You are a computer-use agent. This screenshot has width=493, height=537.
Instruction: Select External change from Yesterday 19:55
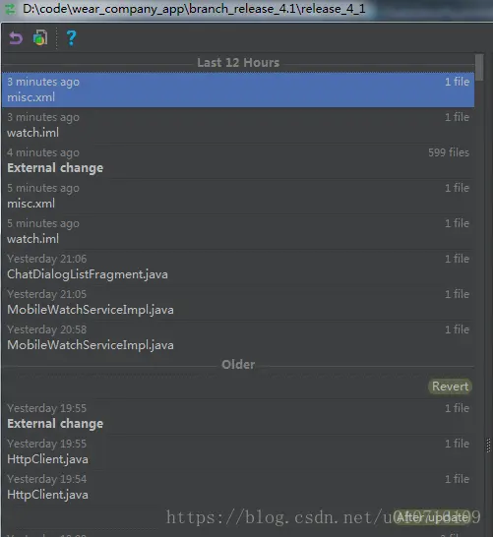pos(238,416)
